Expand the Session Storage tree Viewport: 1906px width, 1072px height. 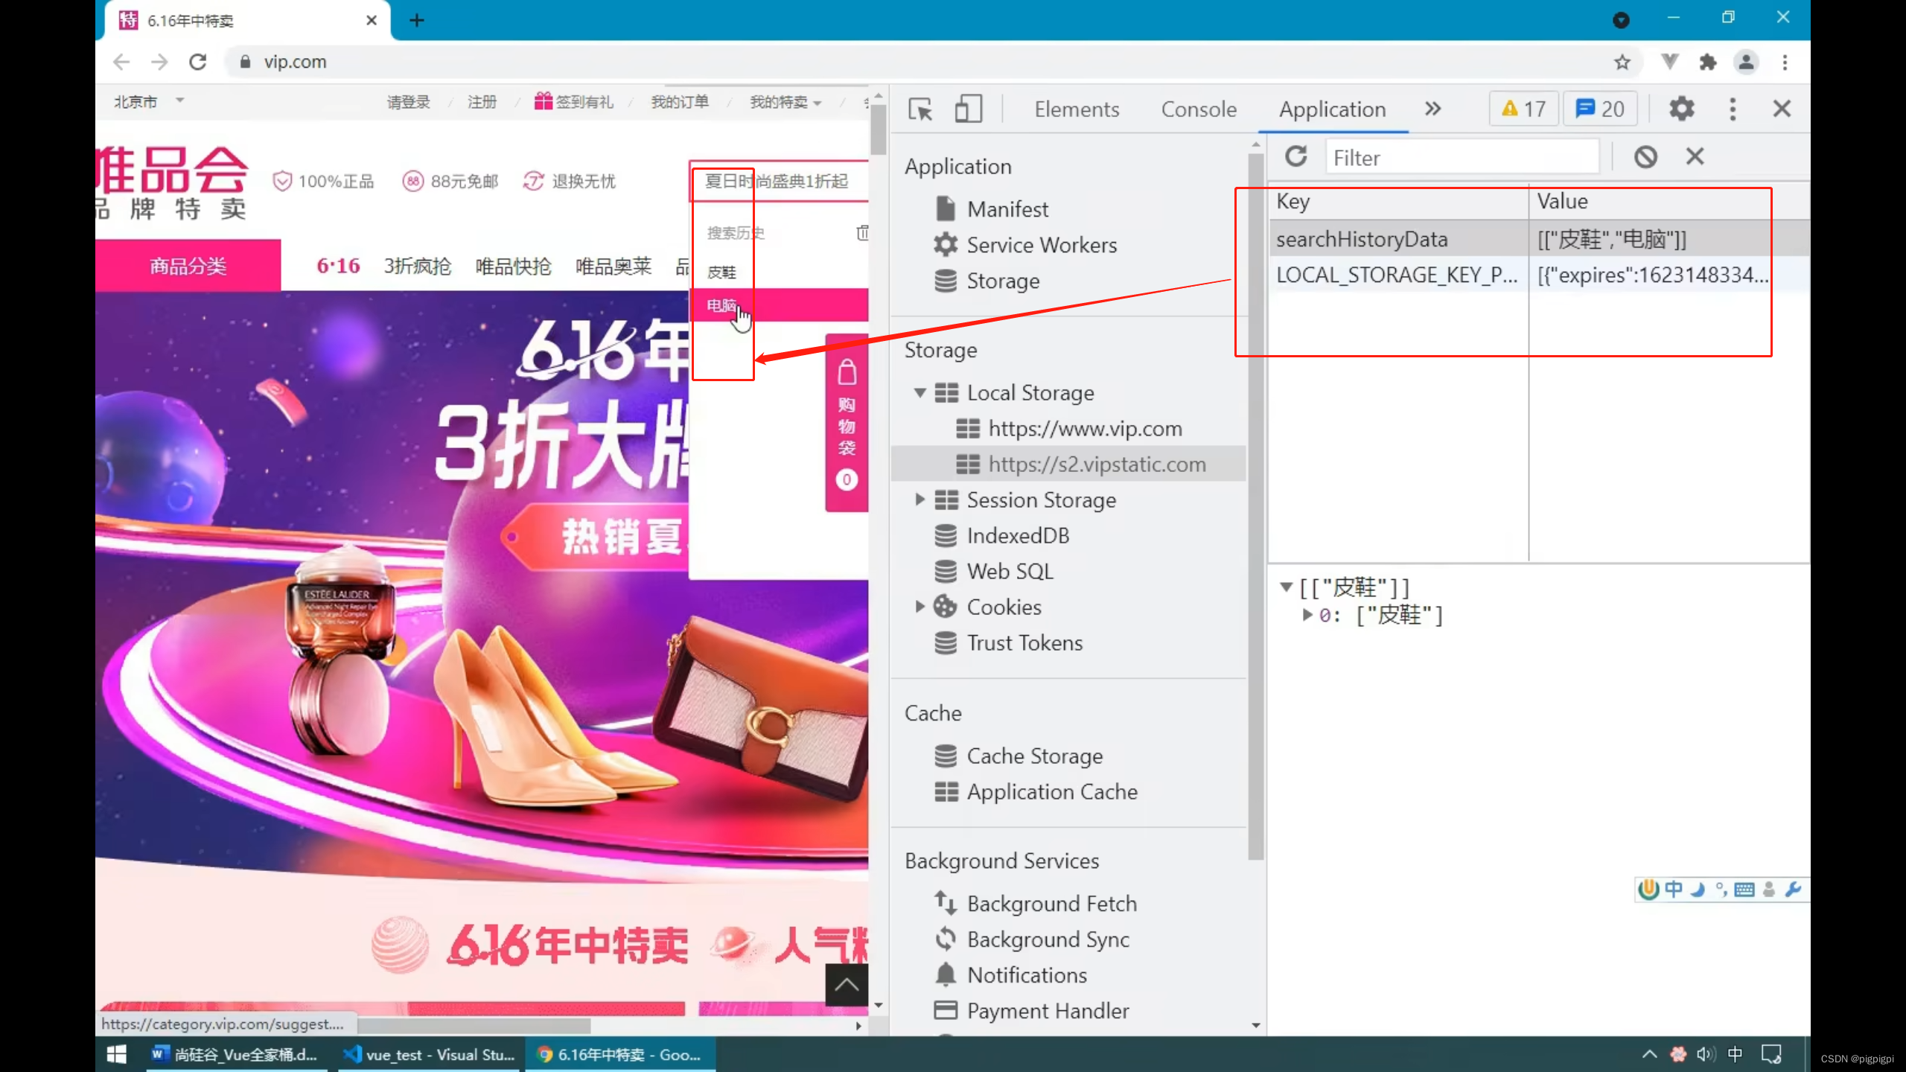(920, 500)
